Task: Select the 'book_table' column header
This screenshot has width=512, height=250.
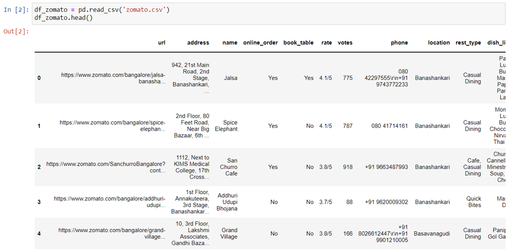Action: [x=298, y=42]
